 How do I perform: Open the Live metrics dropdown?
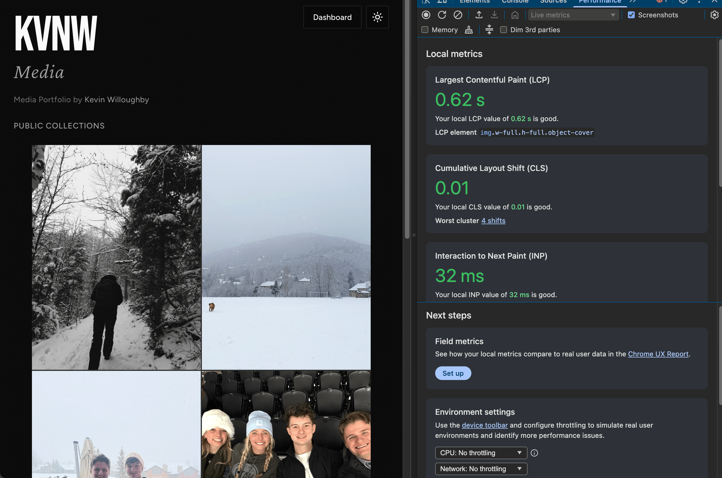573,15
